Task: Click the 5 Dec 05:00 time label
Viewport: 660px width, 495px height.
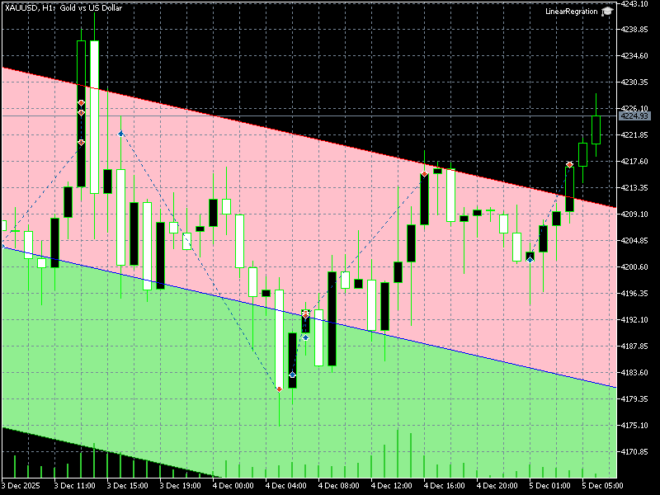Action: click(x=603, y=486)
